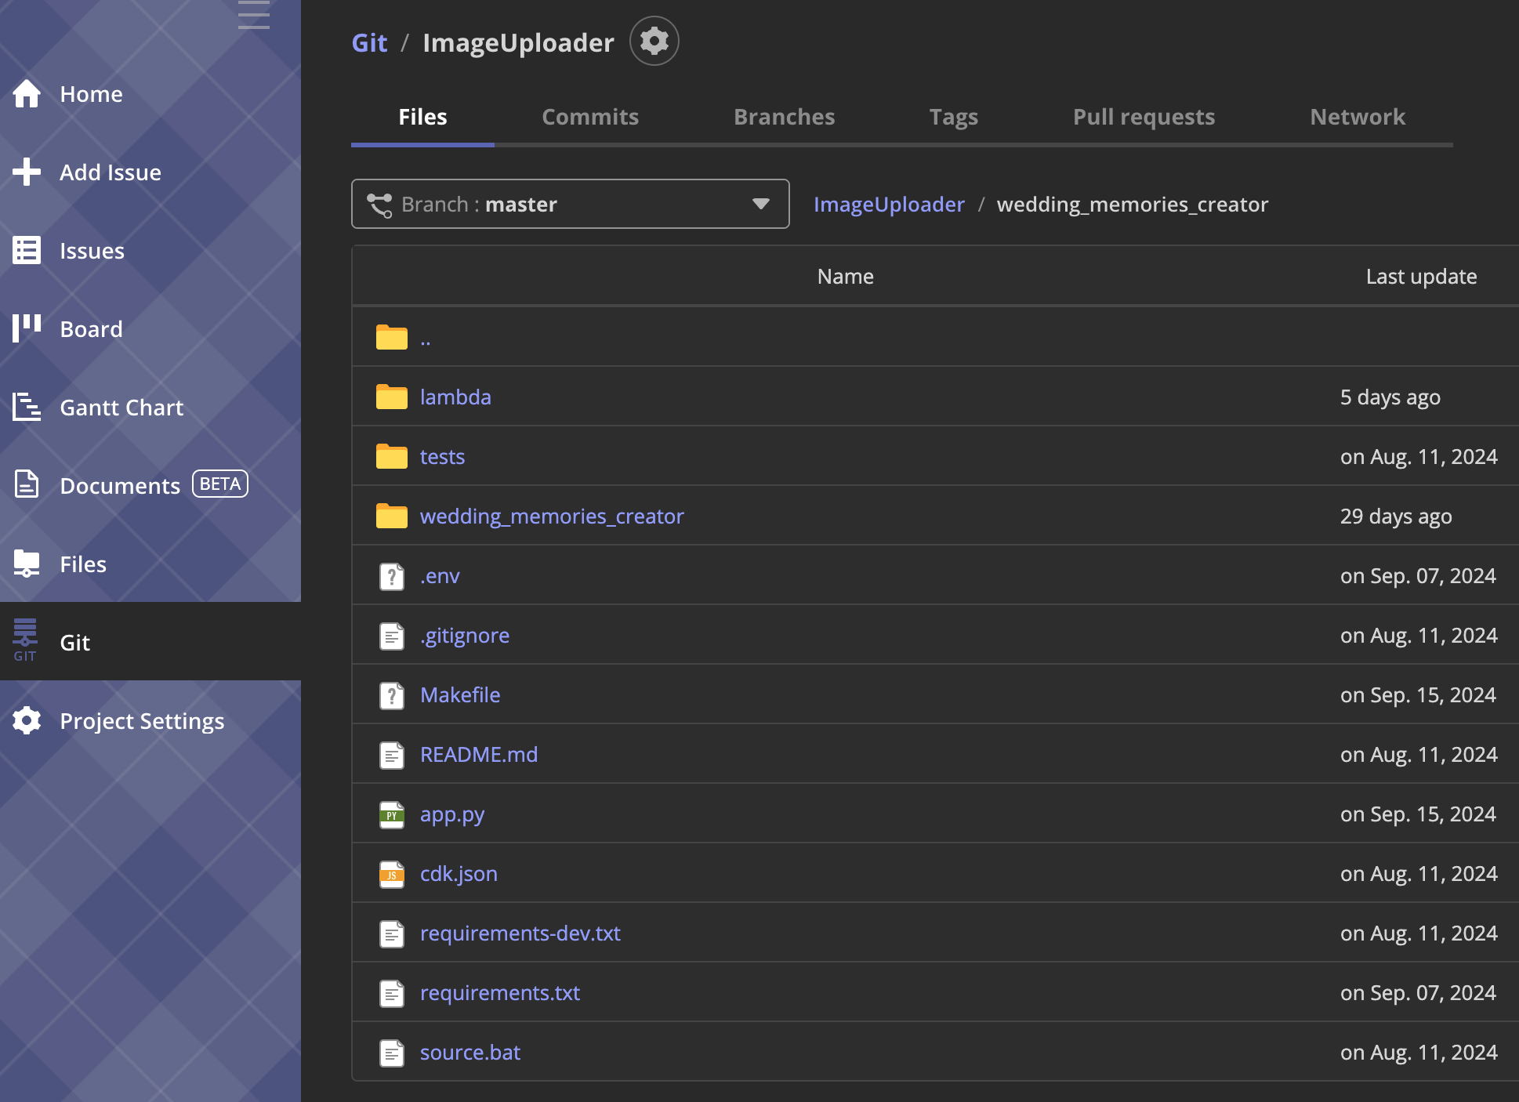1519x1102 pixels.
Task: Click the Files folder icon in sidebar
Action: coord(27,564)
